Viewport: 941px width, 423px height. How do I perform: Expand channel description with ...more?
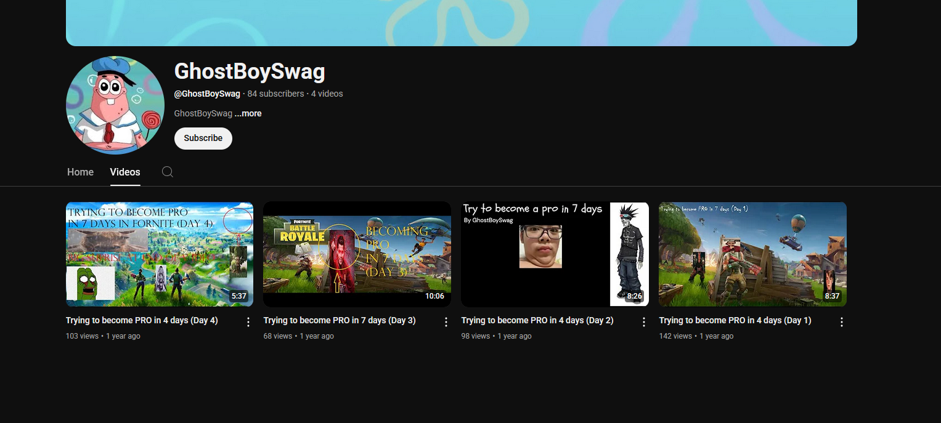248,113
